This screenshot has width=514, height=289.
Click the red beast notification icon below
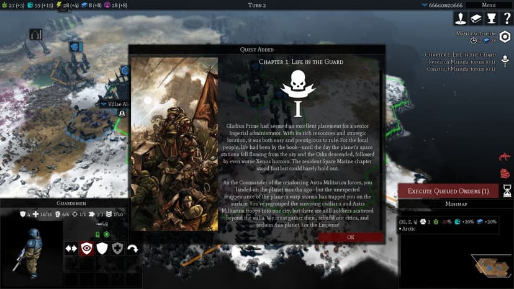pos(505,173)
